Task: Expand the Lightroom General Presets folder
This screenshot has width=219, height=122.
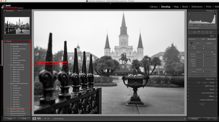Action: pos(8,113)
